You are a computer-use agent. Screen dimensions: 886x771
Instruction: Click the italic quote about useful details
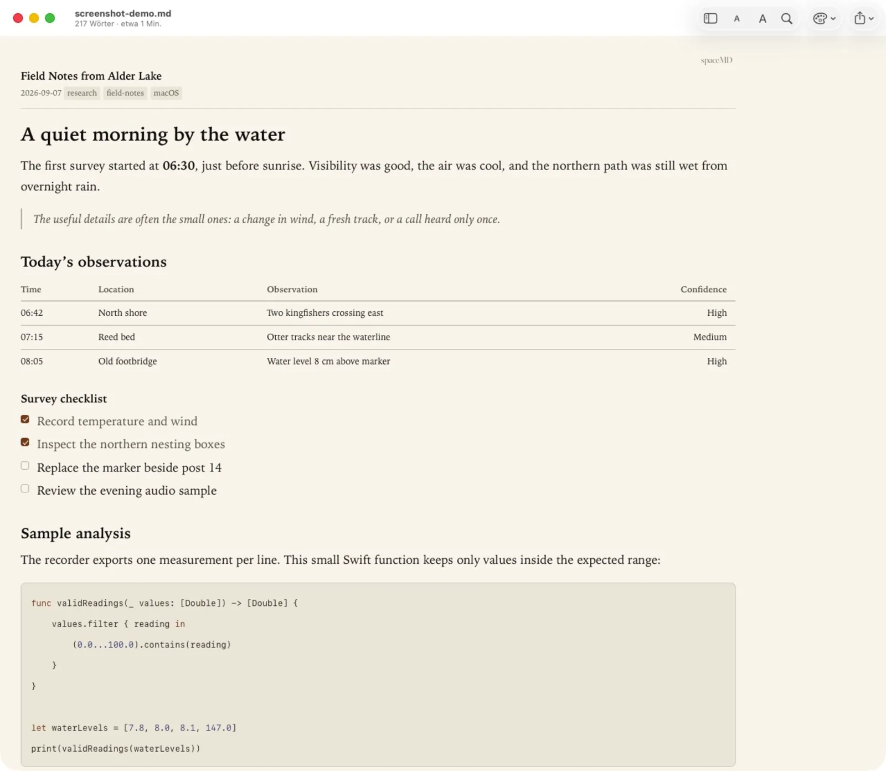266,219
